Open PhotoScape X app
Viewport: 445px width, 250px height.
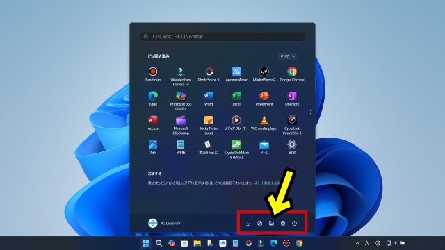(x=209, y=74)
